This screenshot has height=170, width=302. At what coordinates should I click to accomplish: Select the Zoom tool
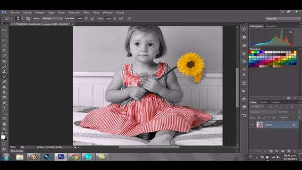4,129
